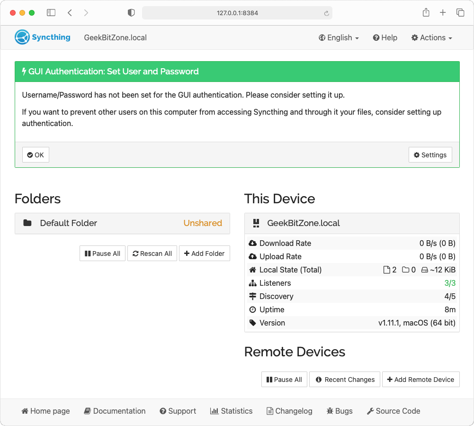Image resolution: width=474 pixels, height=426 pixels.
Task: Go back in Safari
Action: 70,13
